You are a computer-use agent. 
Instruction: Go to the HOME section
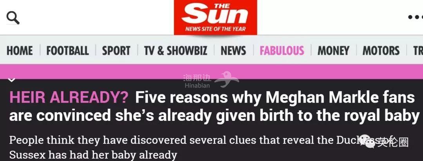pos(20,51)
